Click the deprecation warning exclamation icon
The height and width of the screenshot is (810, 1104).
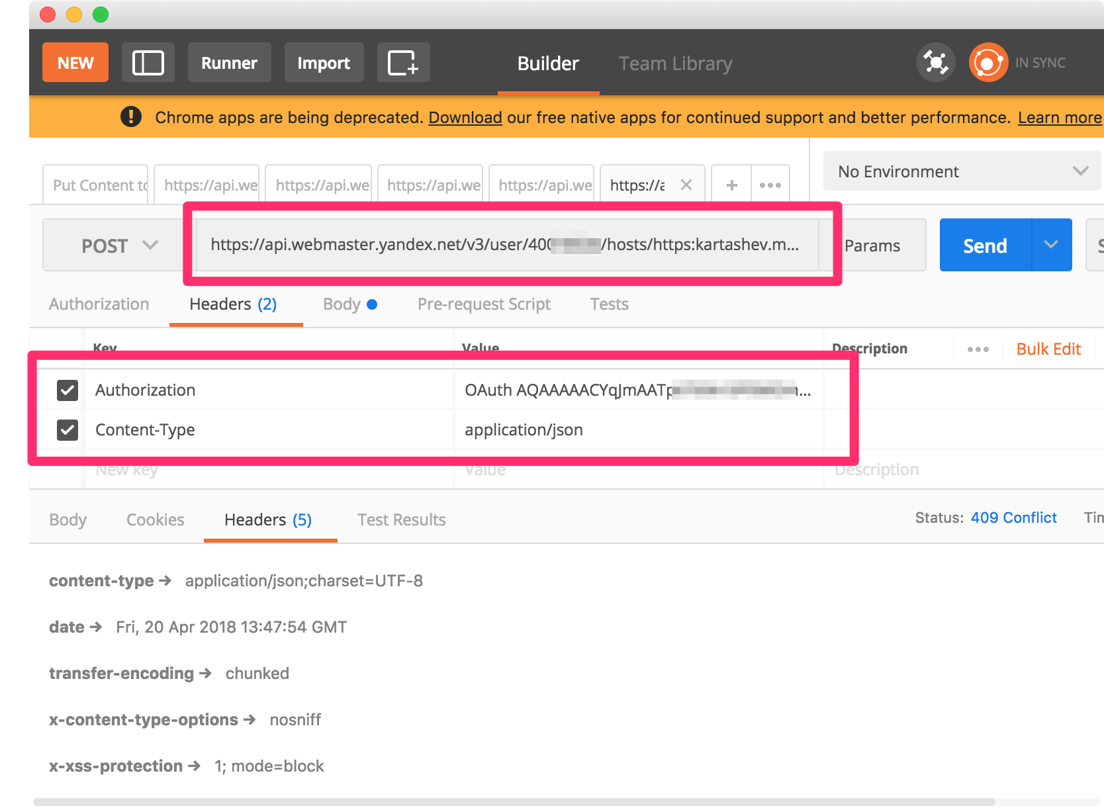point(131,117)
